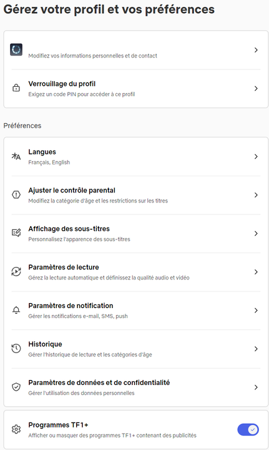Expand personal information chevron arrow
The width and height of the screenshot is (269, 450).
click(256, 50)
